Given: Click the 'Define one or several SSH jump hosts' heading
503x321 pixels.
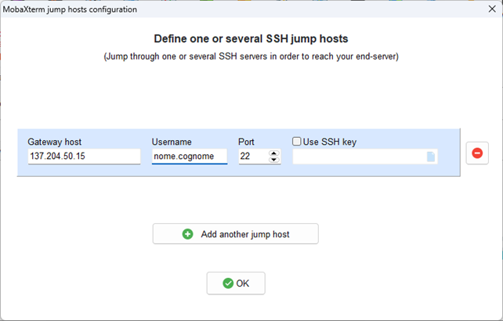Looking at the screenshot, I should (251, 39).
